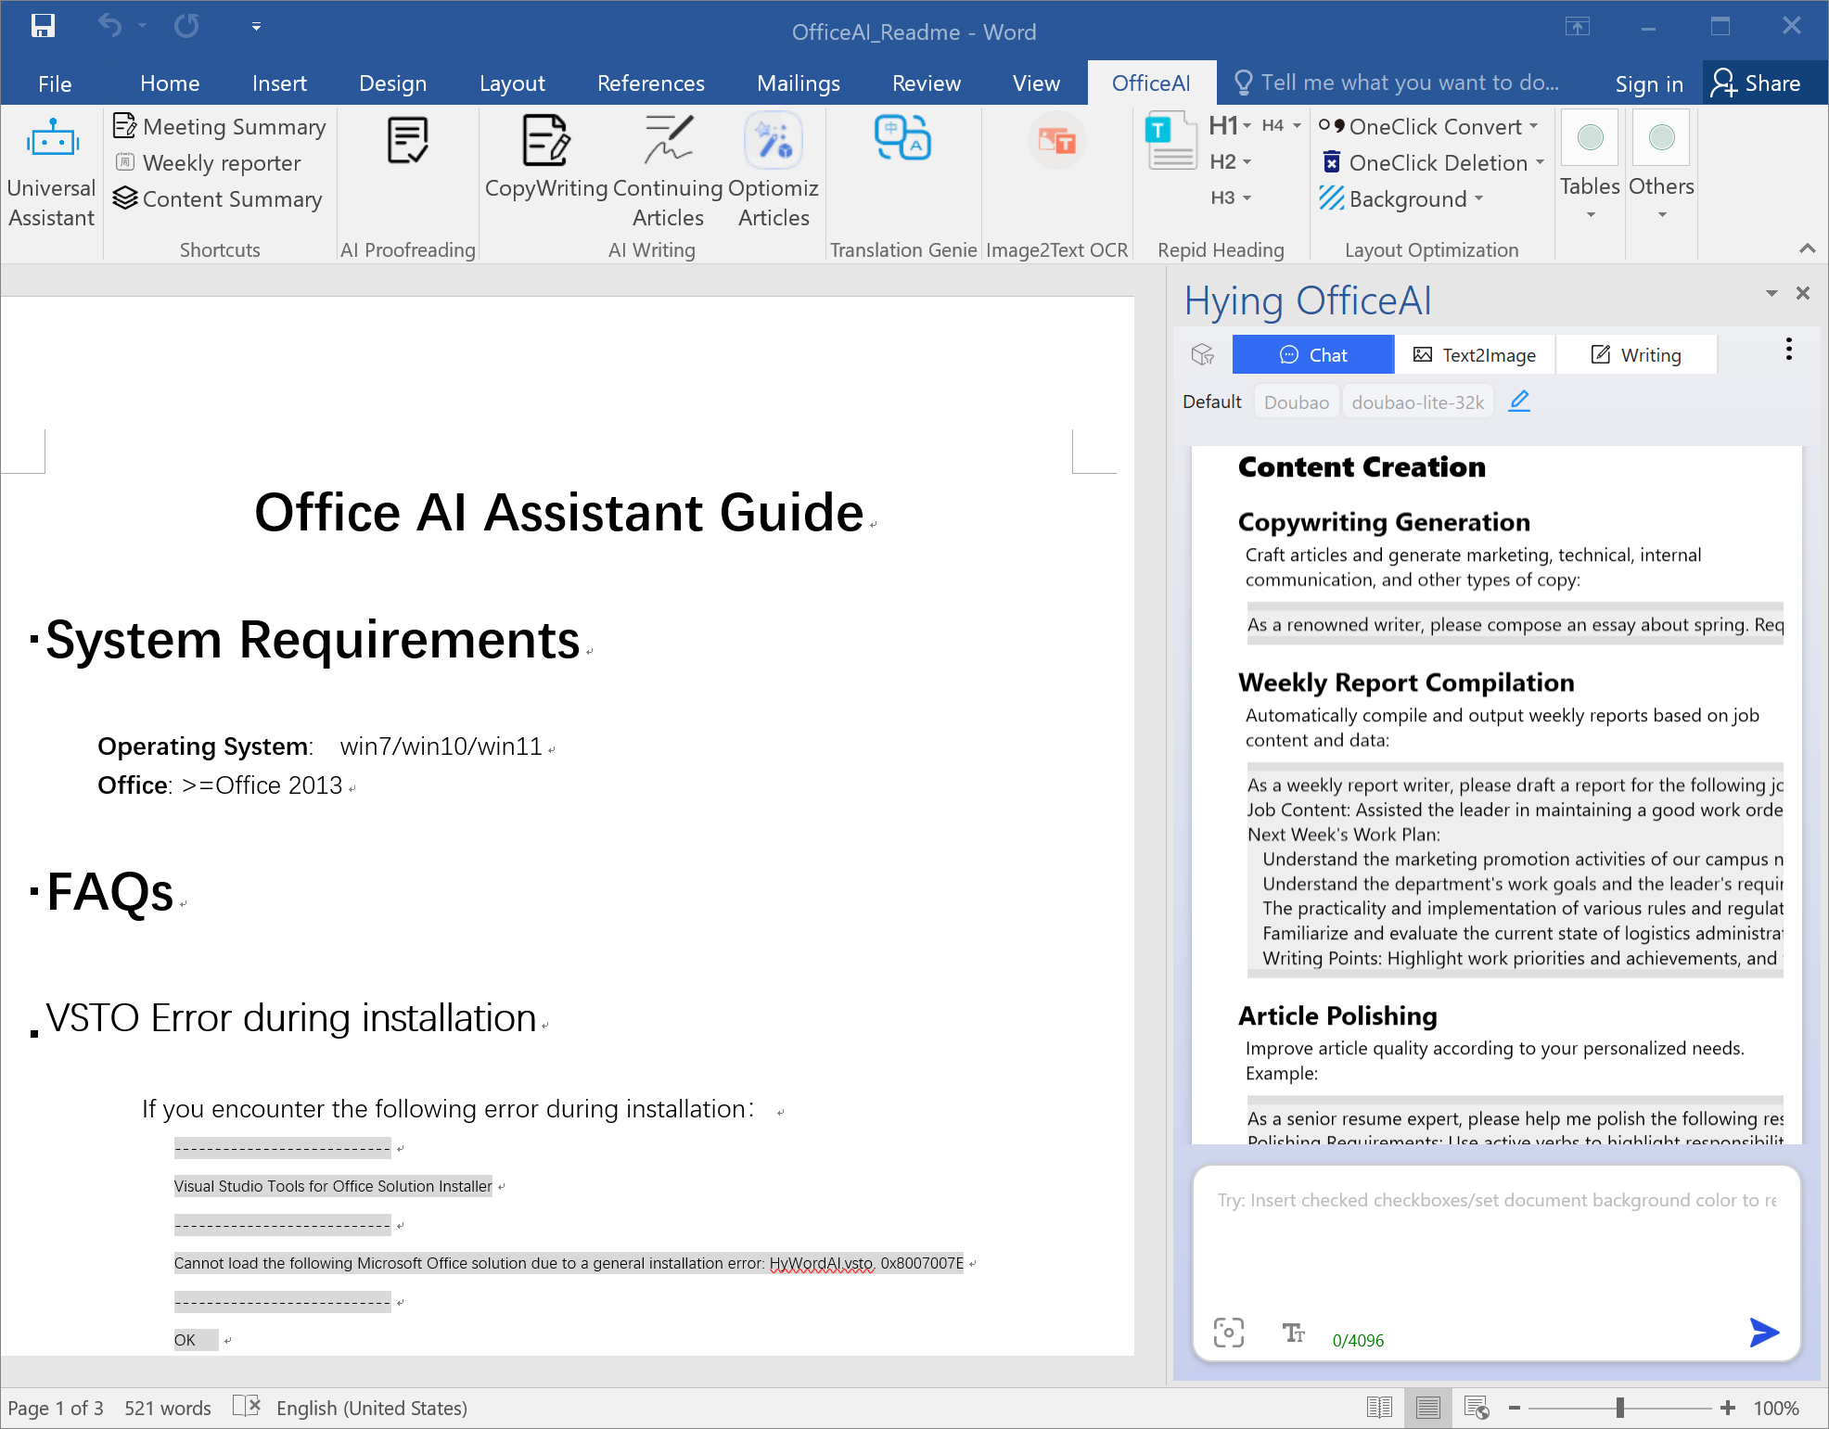Viewport: 1829px width, 1429px height.
Task: Click the Redo icon in title bar
Action: click(186, 26)
